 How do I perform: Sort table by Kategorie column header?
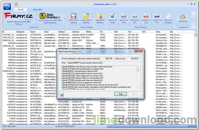point(23,32)
